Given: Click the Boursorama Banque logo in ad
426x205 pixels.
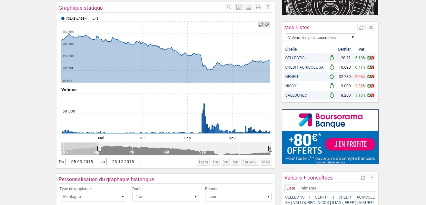Looking at the screenshot, I should pyautogui.click(x=330, y=120).
